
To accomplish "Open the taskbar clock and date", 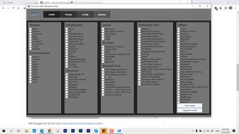I will point(226,131).
